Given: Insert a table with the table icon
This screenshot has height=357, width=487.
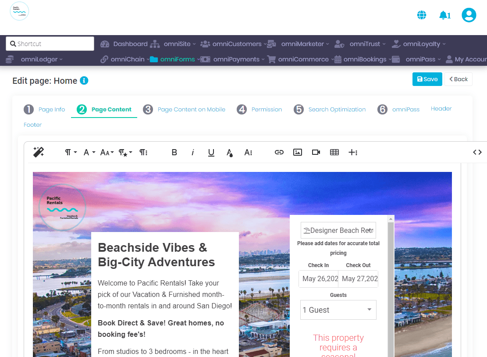Looking at the screenshot, I should coord(334,152).
